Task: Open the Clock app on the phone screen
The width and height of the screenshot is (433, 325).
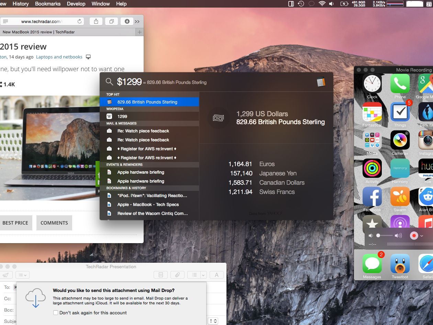Action: 372,84
